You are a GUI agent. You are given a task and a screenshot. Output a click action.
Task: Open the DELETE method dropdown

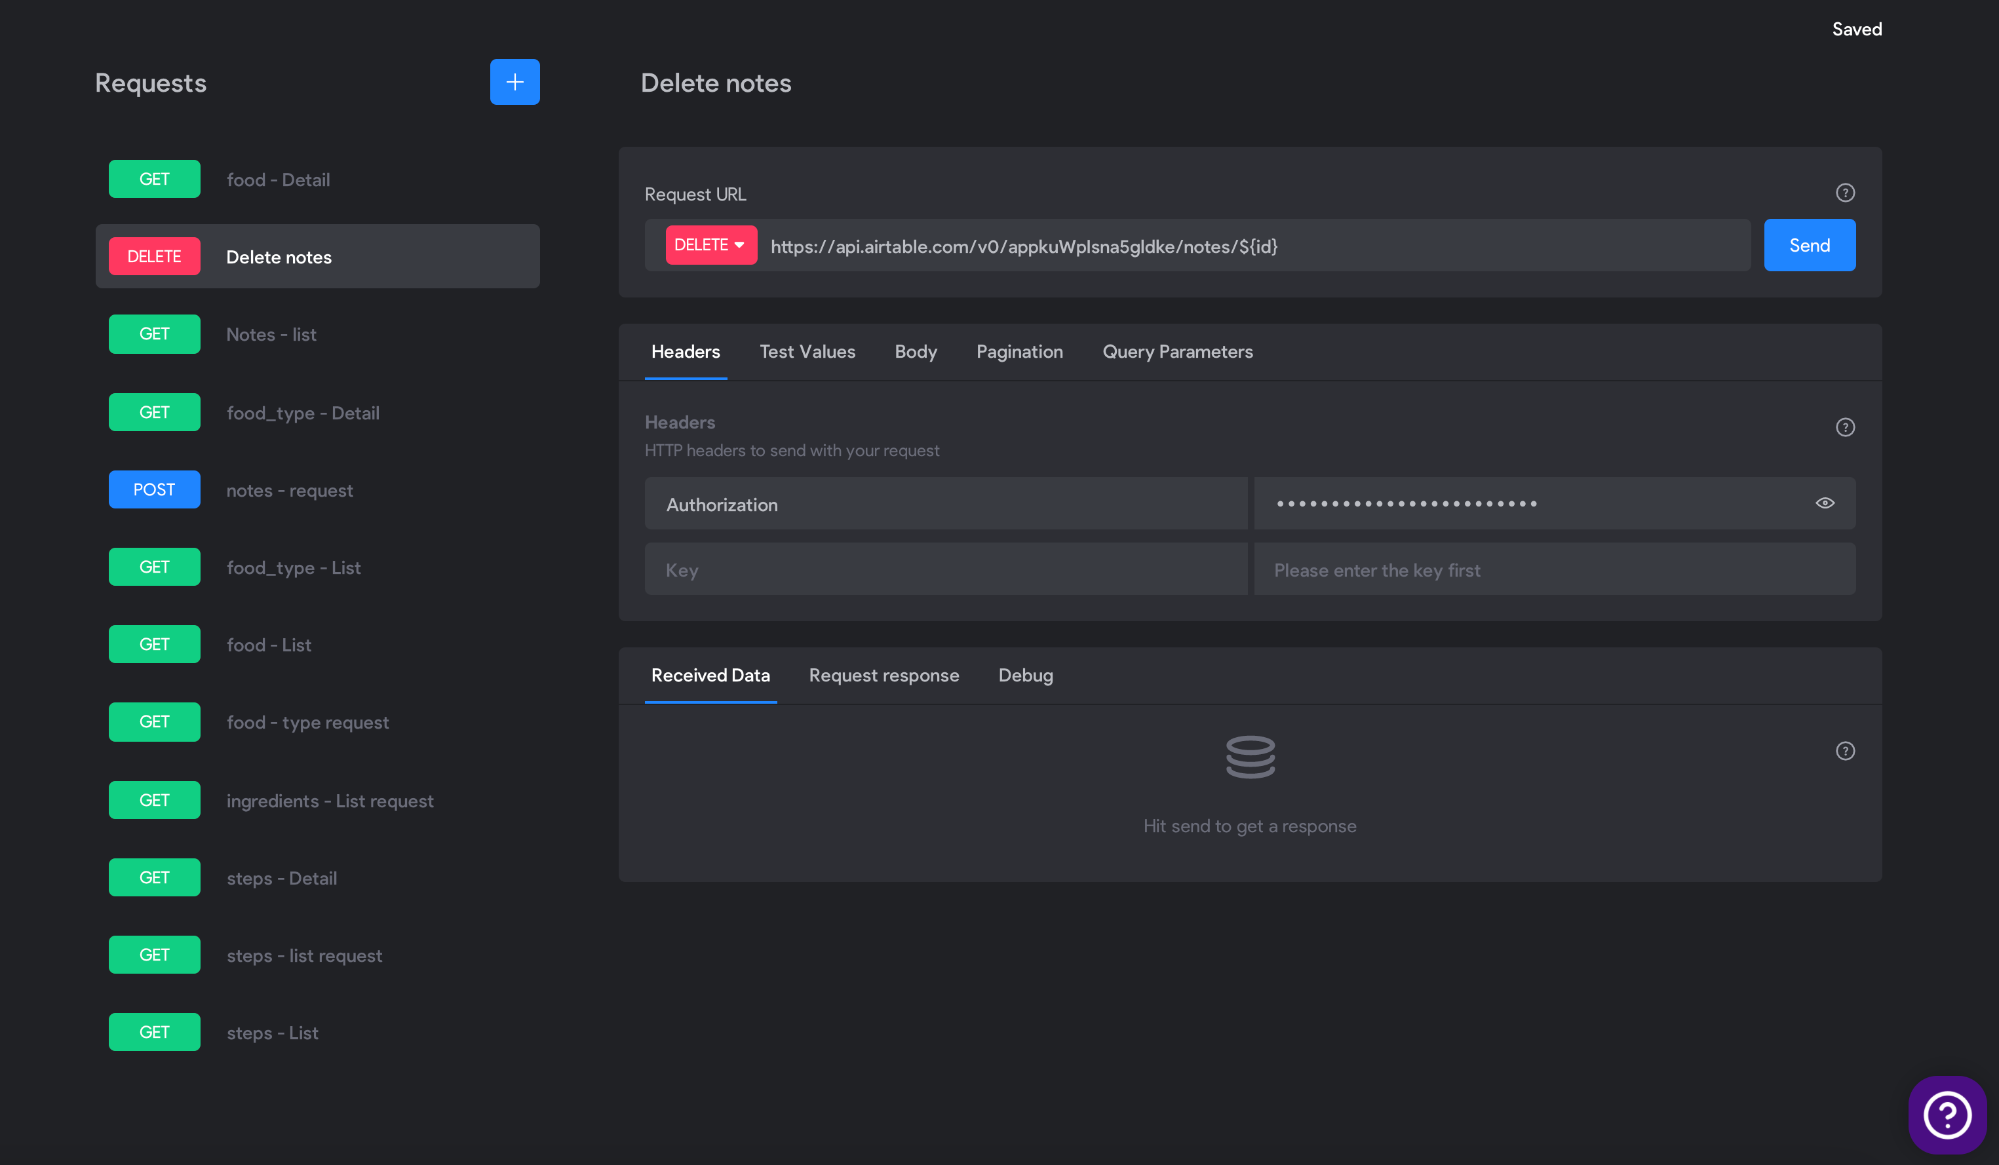point(710,245)
